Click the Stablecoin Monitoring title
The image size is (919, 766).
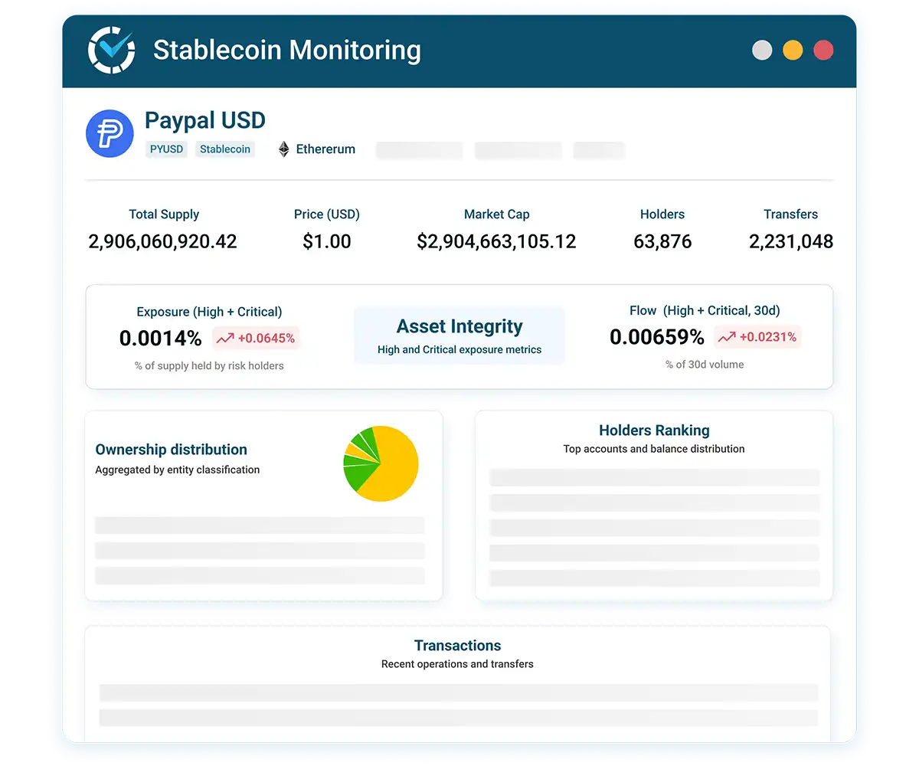click(x=287, y=51)
